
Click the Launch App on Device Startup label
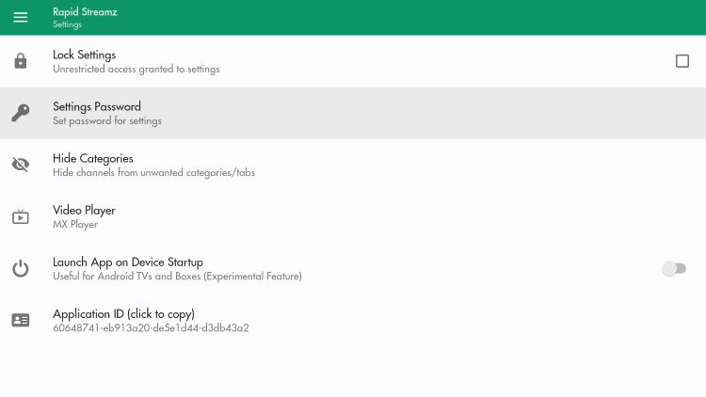(x=128, y=262)
